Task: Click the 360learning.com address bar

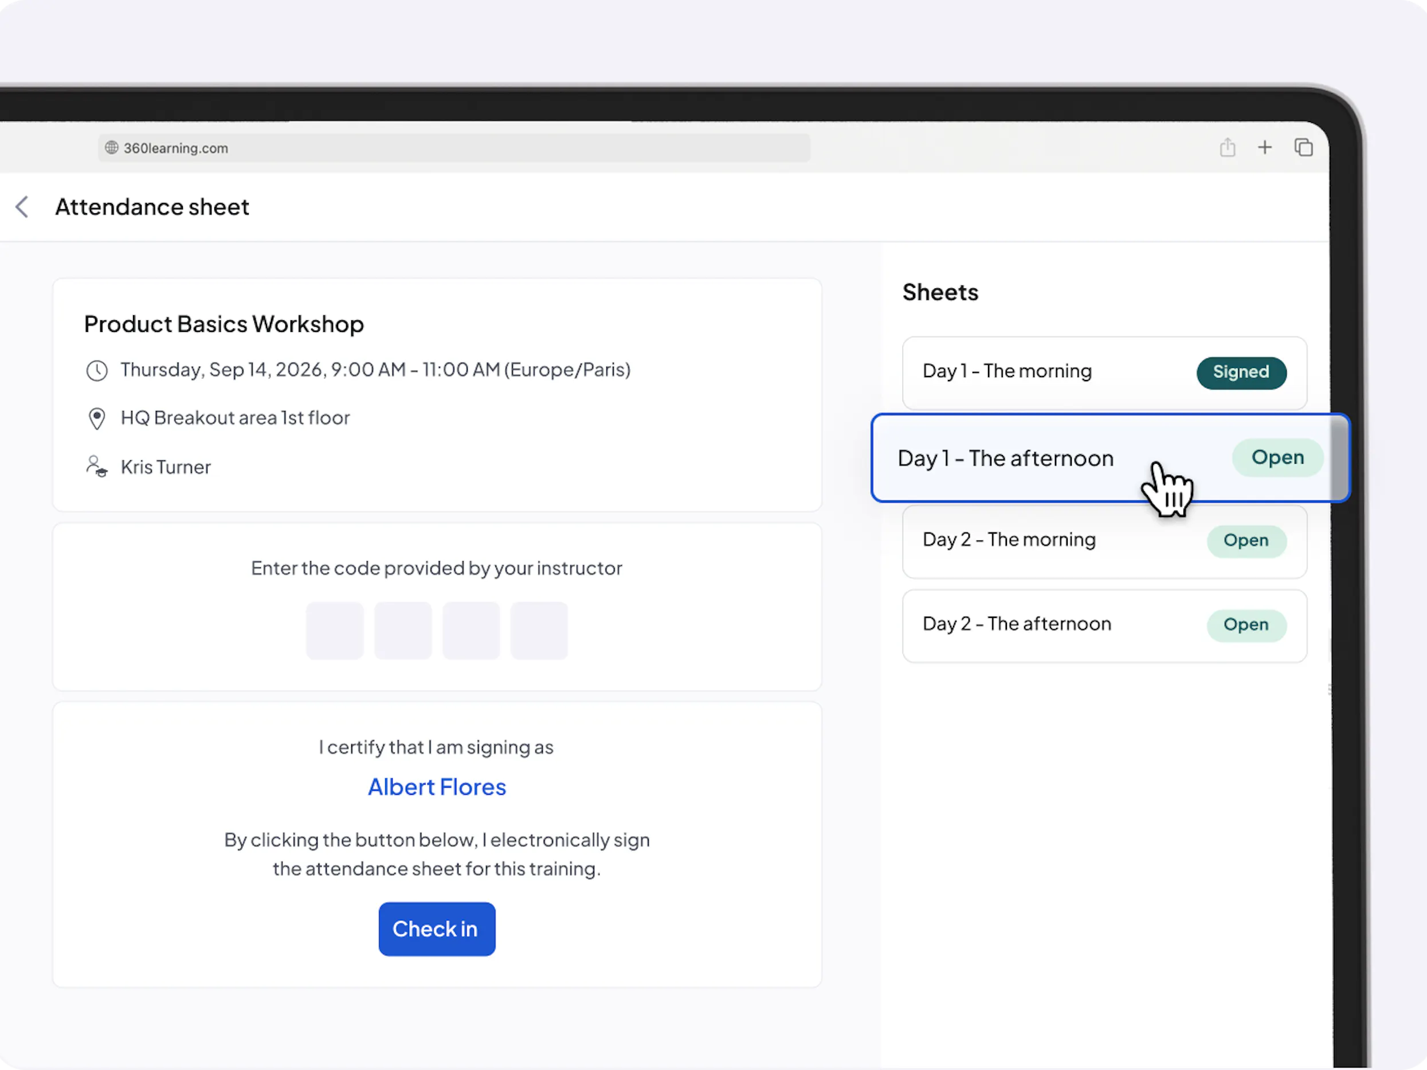Action: pos(454,148)
